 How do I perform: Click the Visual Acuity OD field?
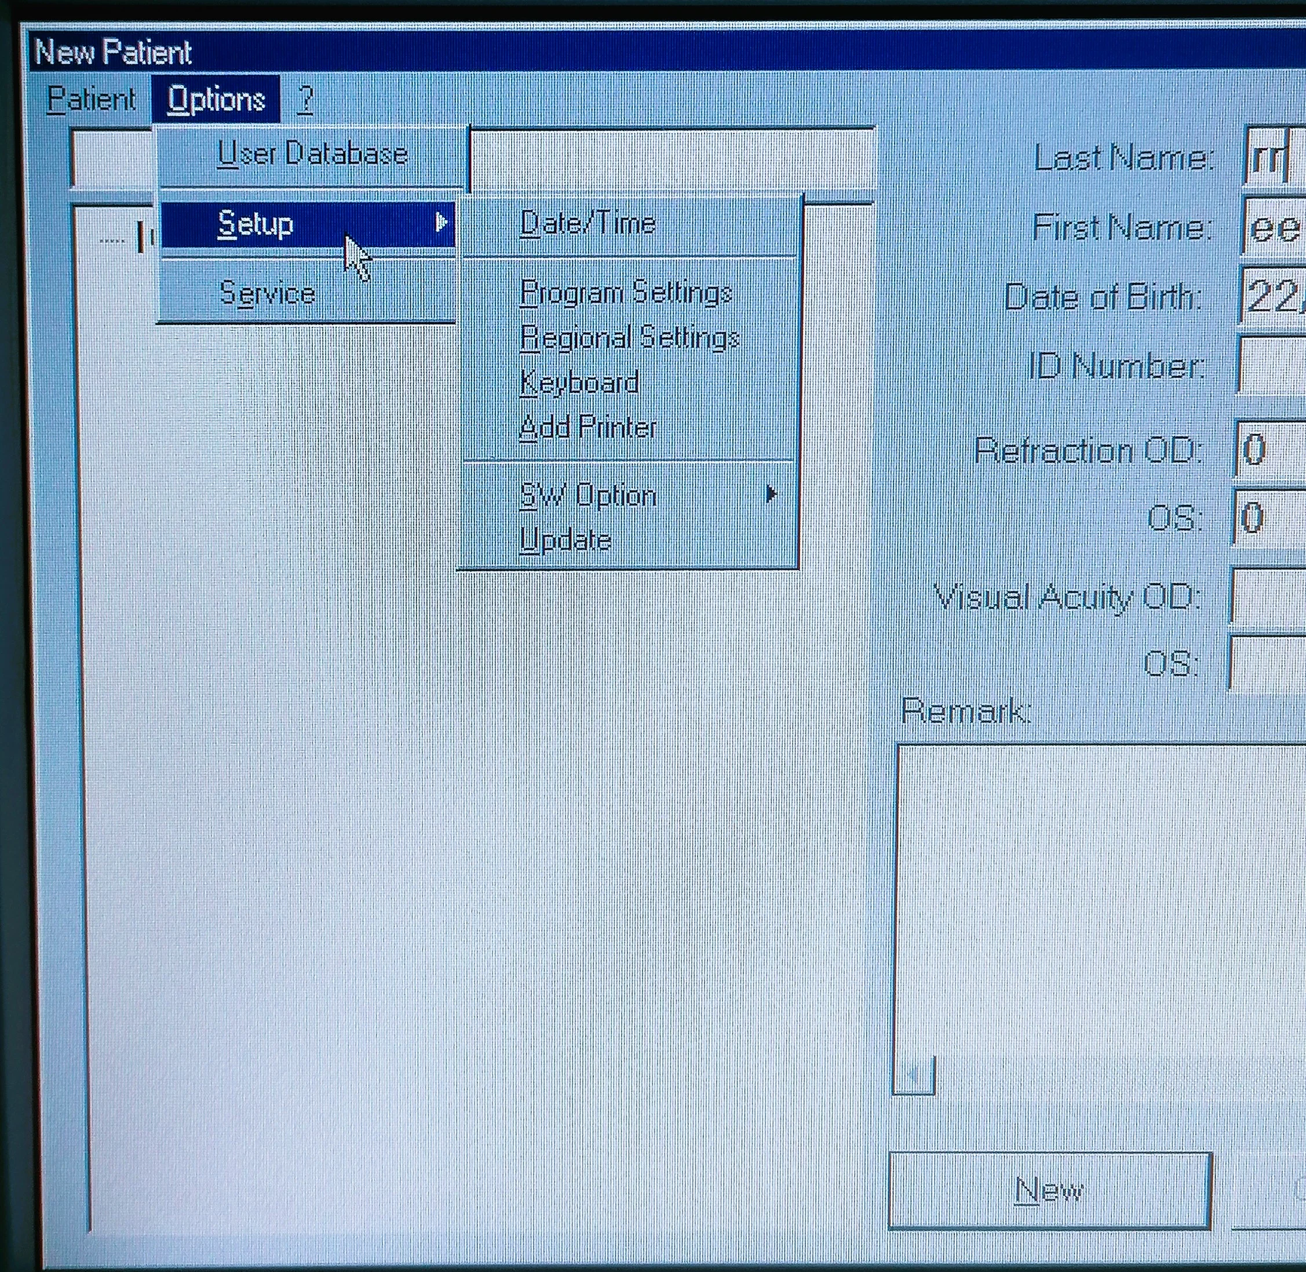[x=1267, y=597]
